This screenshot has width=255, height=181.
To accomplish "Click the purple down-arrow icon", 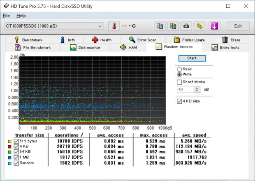I will click(214, 26).
